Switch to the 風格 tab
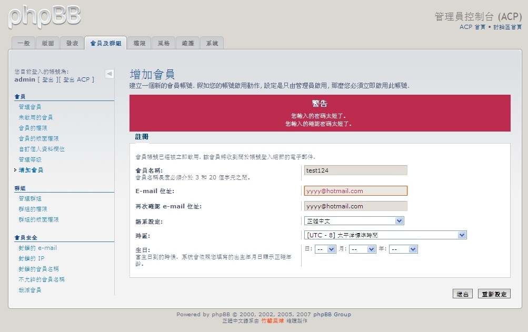Screen dimensions: 528x332 [x=164, y=43]
